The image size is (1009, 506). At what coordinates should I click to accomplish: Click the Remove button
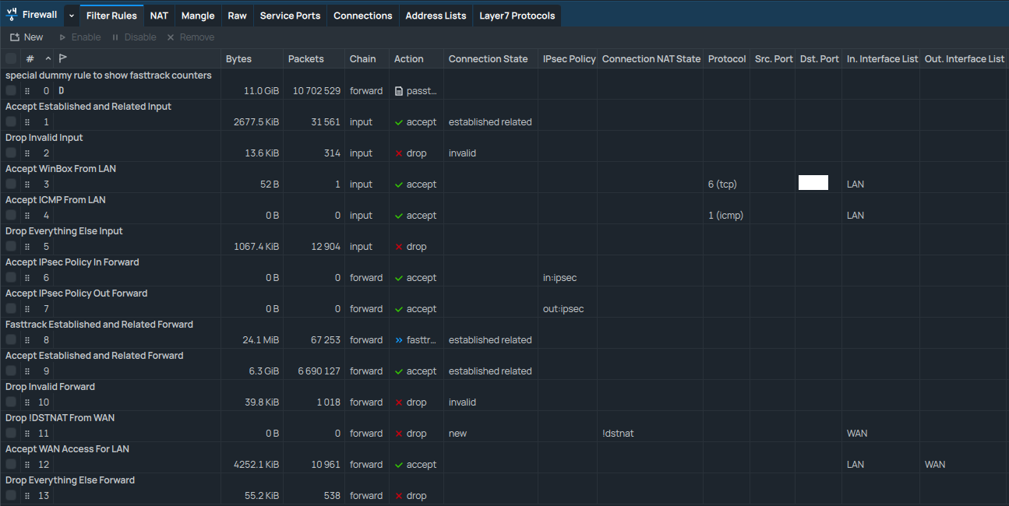coord(190,37)
